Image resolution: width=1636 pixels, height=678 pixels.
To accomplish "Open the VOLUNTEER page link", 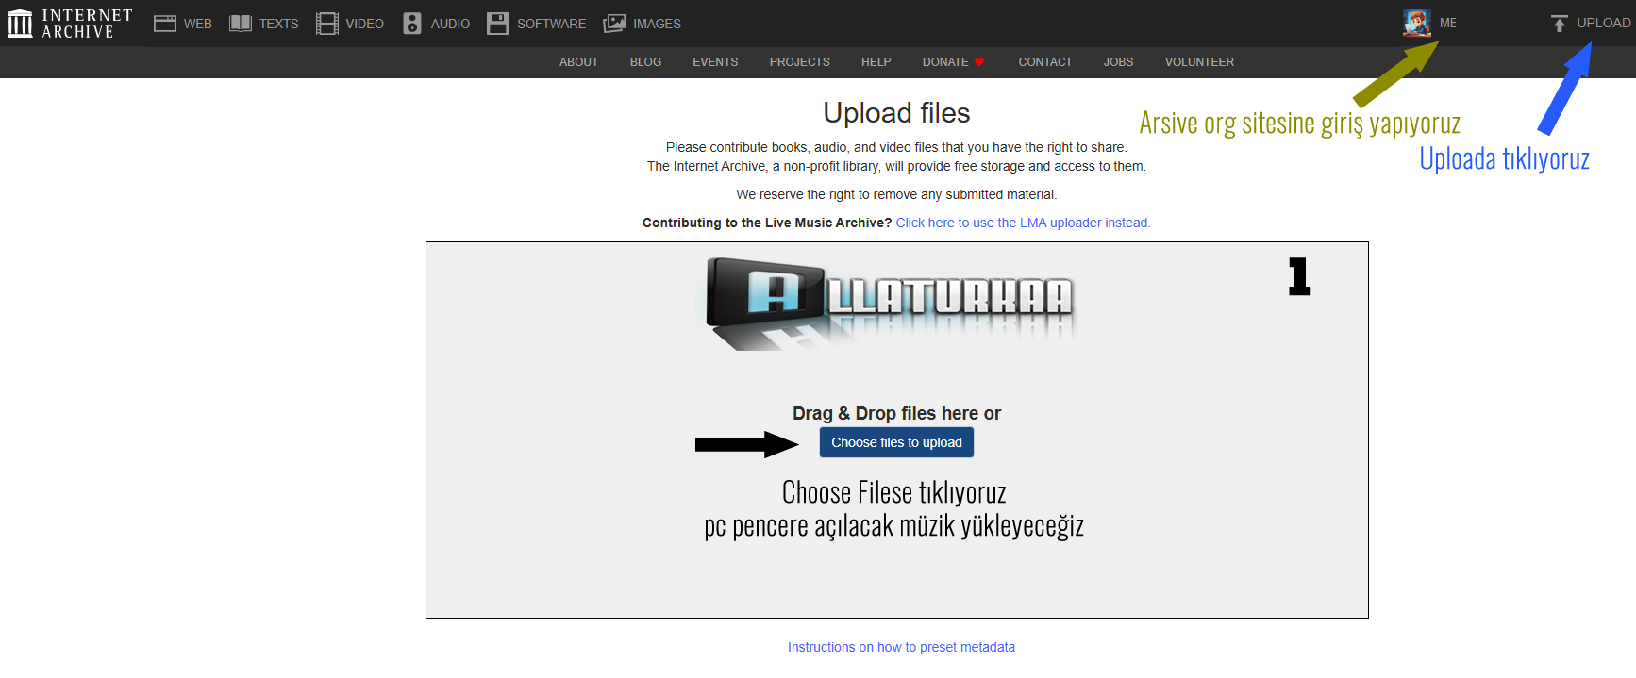I will pyautogui.click(x=1198, y=62).
